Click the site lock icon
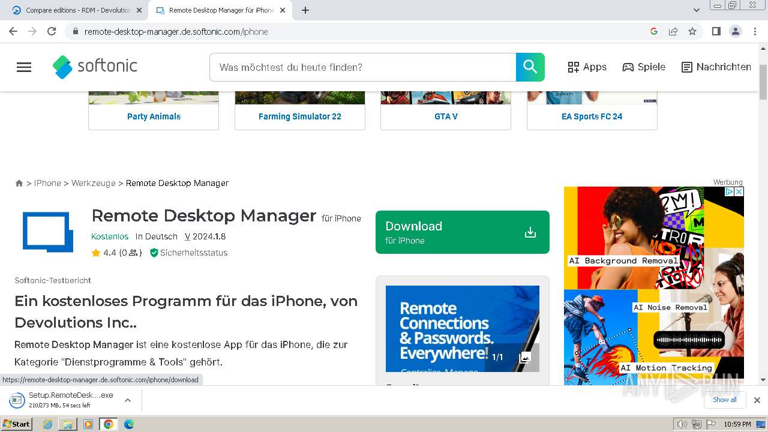This screenshot has width=768, height=432. 75,31
